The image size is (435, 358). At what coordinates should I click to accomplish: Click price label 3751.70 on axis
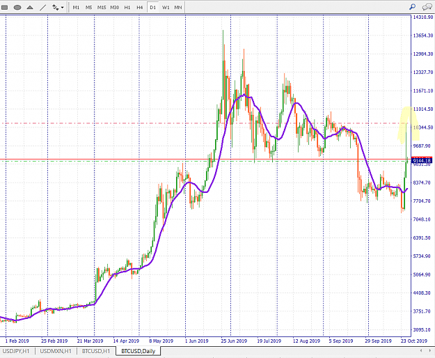click(422, 311)
